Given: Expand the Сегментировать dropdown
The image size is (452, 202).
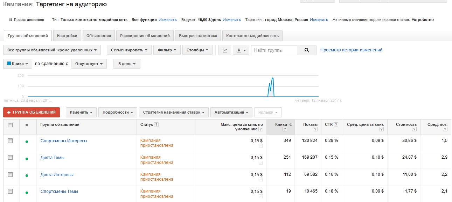Looking at the screenshot, I should (x=129, y=50).
